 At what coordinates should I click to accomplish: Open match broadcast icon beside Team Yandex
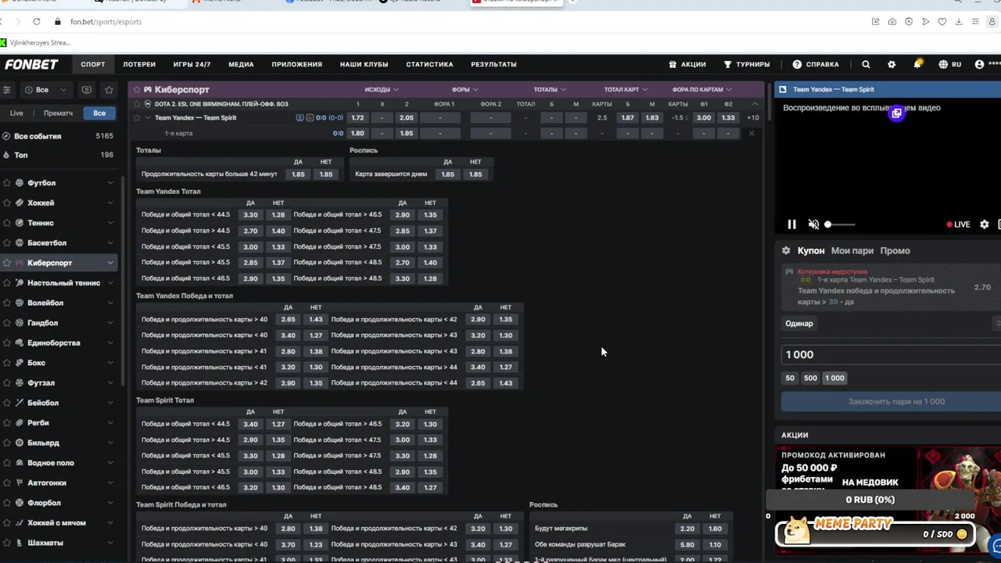300,117
